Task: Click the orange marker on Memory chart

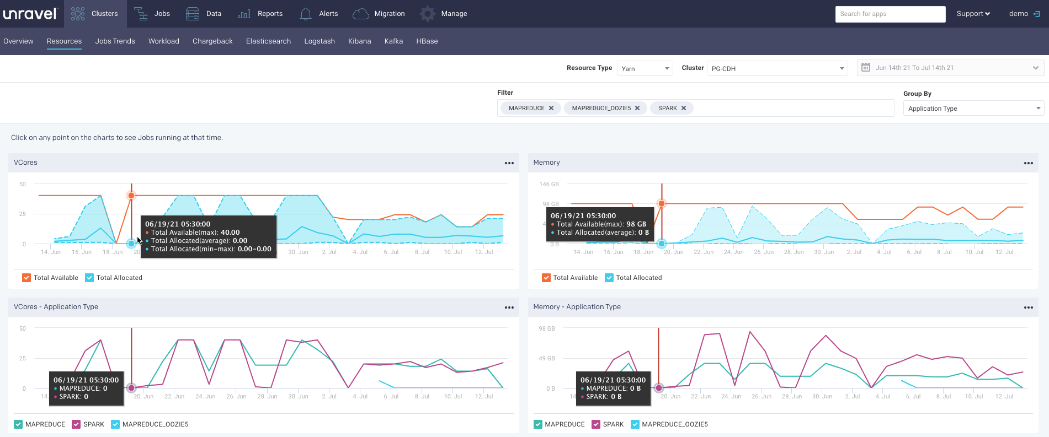Action: click(662, 203)
